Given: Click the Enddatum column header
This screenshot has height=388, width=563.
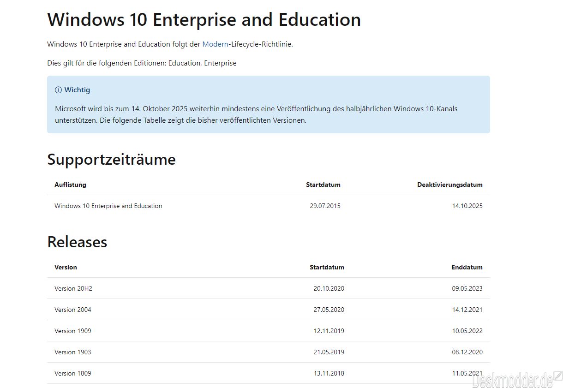Looking at the screenshot, I should [x=467, y=267].
